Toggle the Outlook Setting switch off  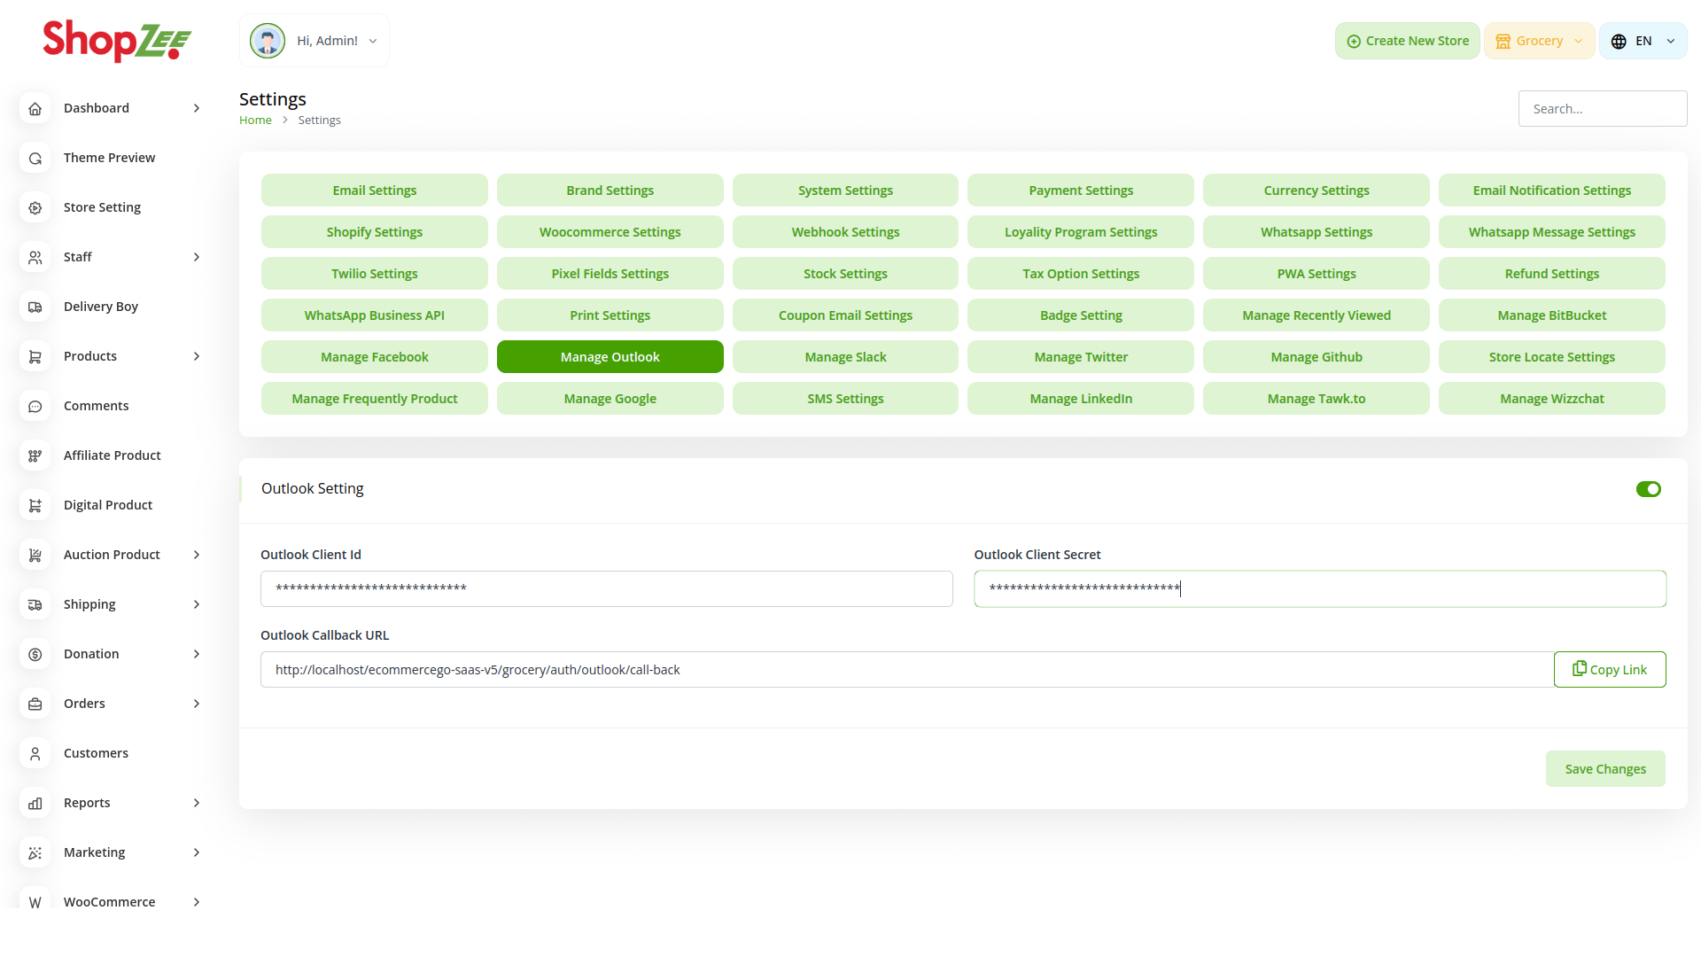coord(1648,489)
